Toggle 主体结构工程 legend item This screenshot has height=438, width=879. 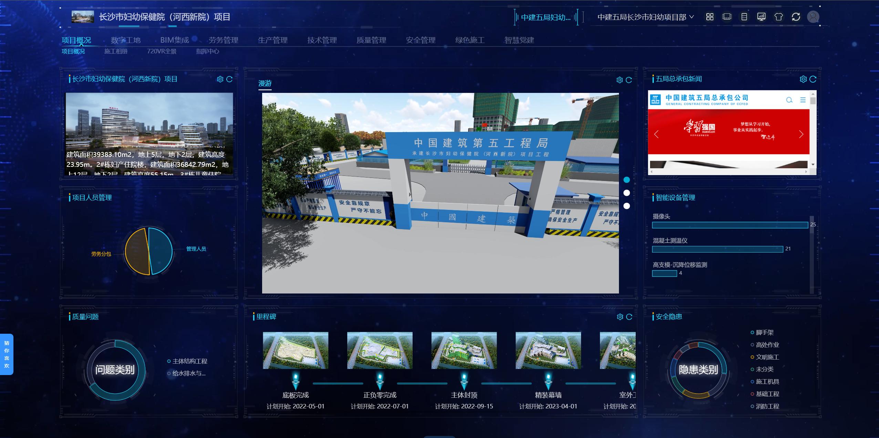click(x=187, y=361)
